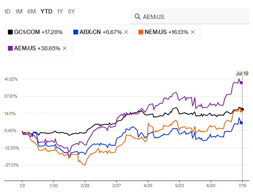The height and width of the screenshot is (193, 253).
Task: Select the 1M time range
Action: 19,11
